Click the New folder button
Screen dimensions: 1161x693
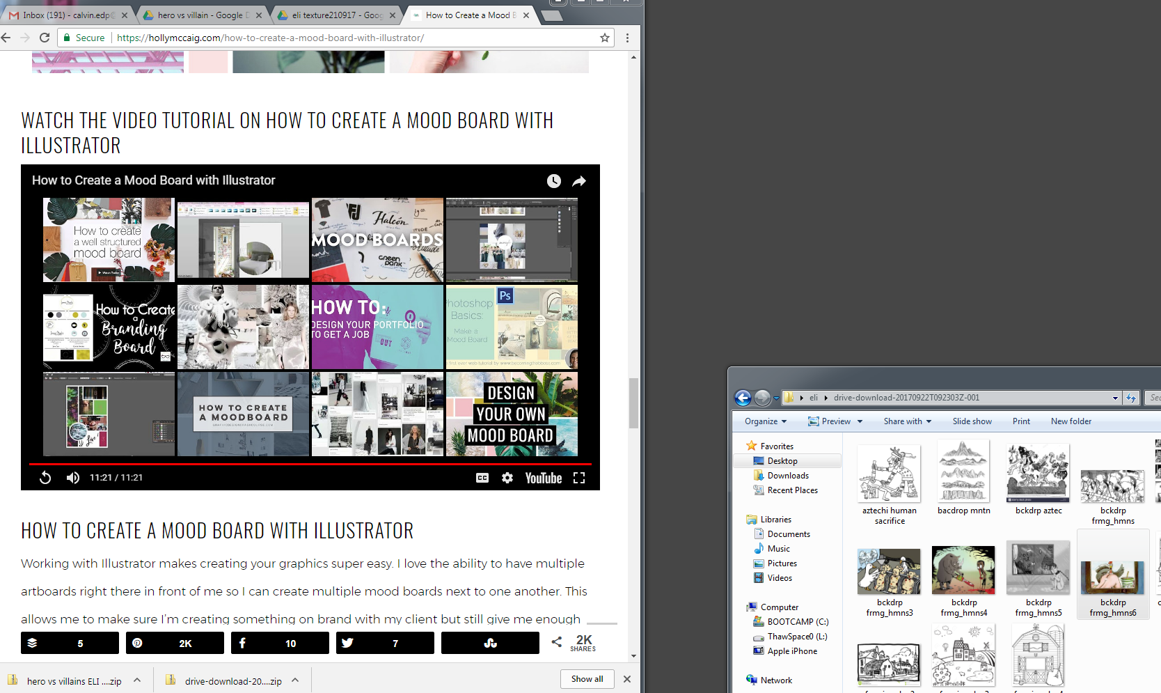point(1071,421)
